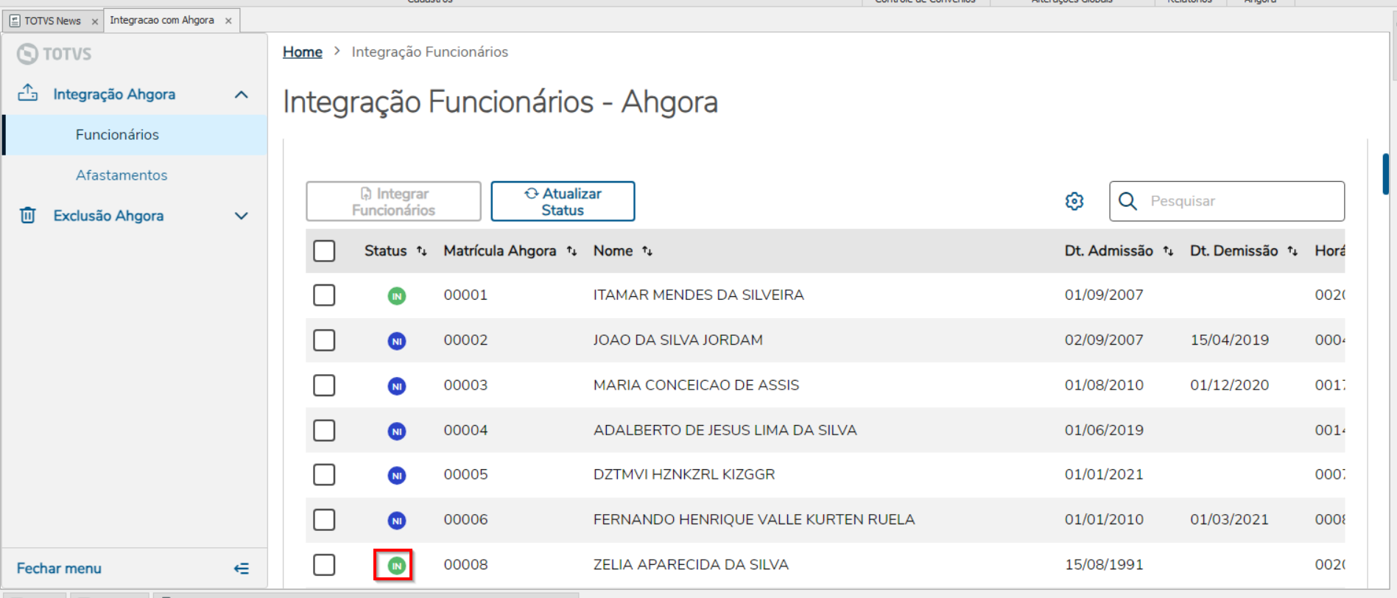The image size is (1397, 598).
Task: Click the collapse menu arrow icon
Action: pos(242,569)
